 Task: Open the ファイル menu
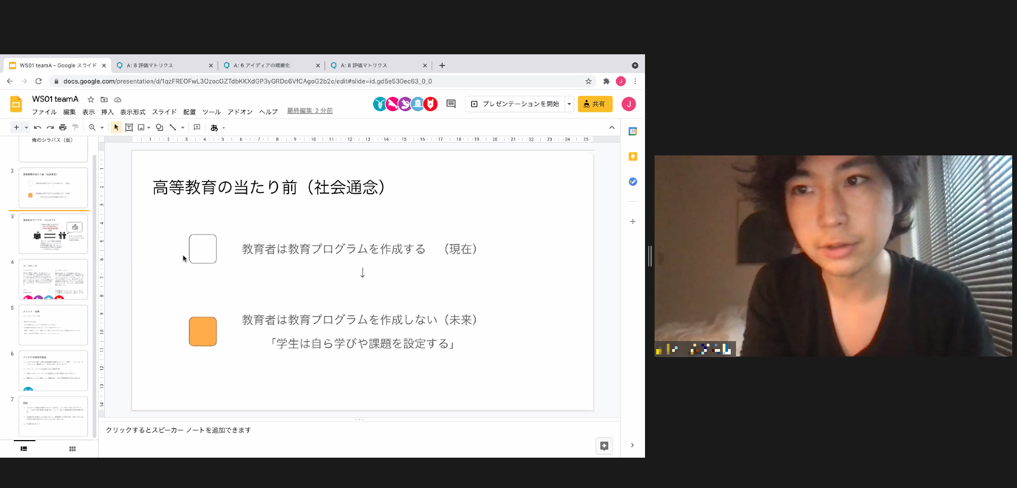pos(44,112)
